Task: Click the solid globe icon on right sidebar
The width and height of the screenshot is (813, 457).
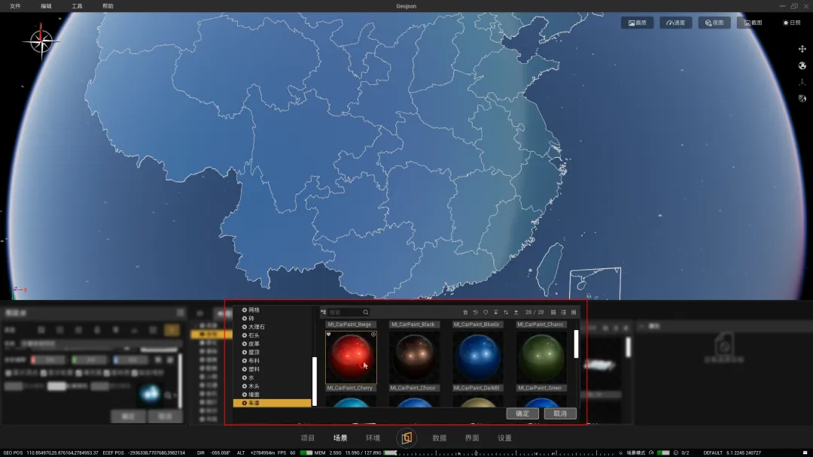Action: pos(802,65)
